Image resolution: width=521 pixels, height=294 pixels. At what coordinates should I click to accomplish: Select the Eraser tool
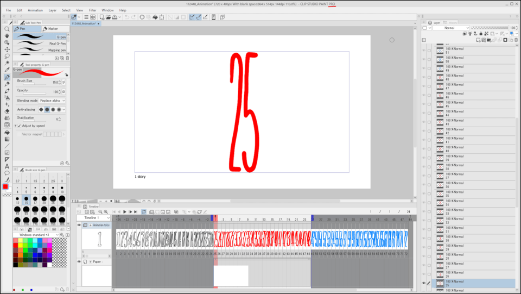[x=7, y=111]
